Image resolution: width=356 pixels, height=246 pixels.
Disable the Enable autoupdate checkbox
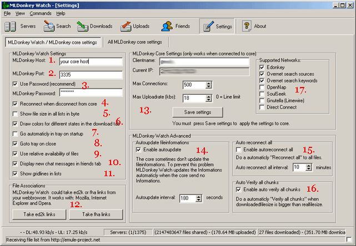(139, 150)
